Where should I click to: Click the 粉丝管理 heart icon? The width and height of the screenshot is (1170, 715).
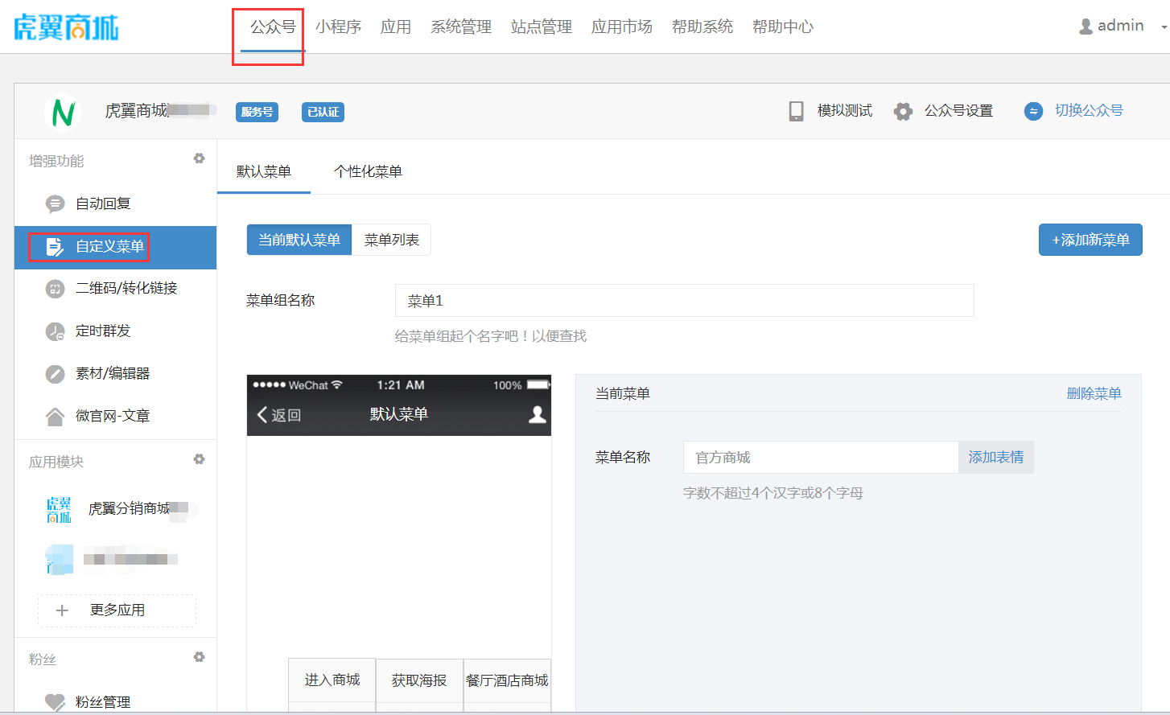click(55, 702)
